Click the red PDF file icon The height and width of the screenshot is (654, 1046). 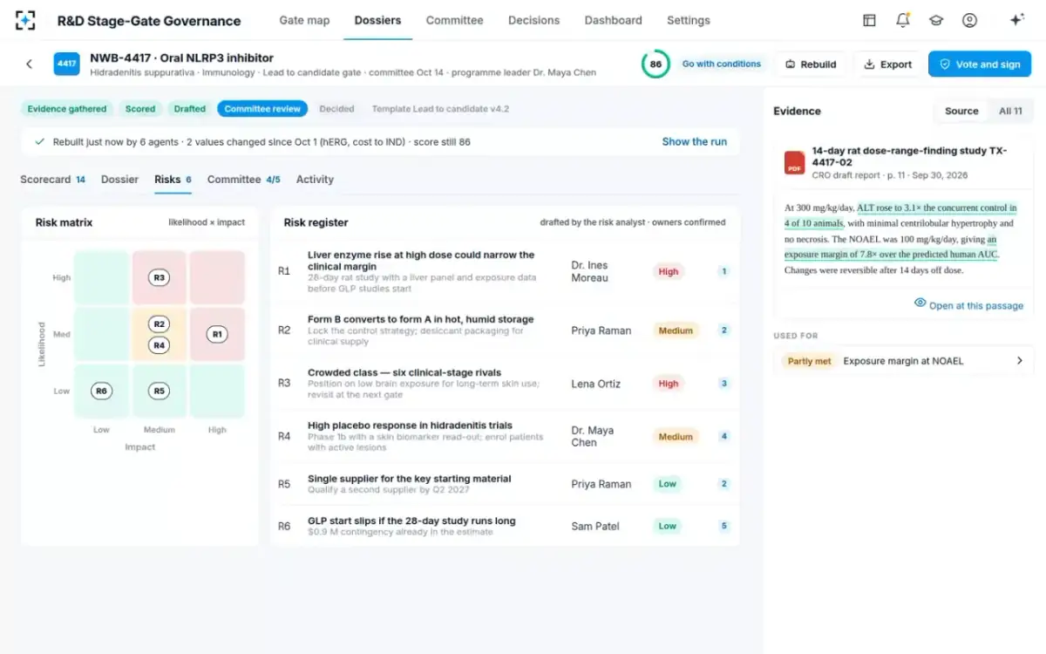794,162
